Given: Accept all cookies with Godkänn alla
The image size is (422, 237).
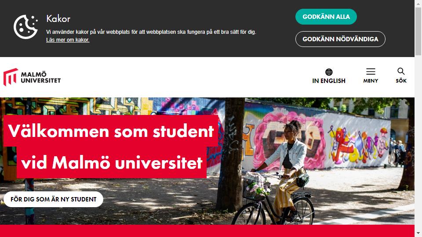Looking at the screenshot, I should [326, 17].
